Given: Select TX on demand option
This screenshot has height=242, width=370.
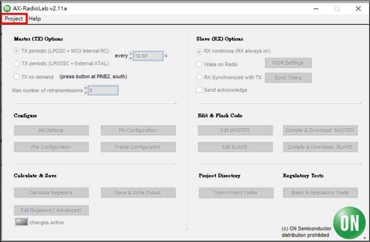Looking at the screenshot, I should (16, 77).
